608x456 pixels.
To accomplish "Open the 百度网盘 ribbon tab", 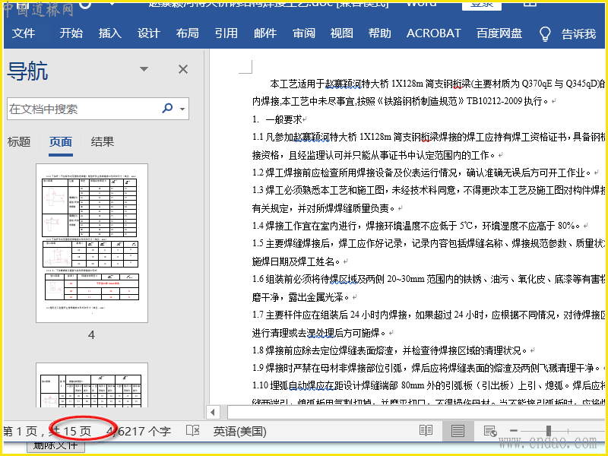I will click(499, 33).
